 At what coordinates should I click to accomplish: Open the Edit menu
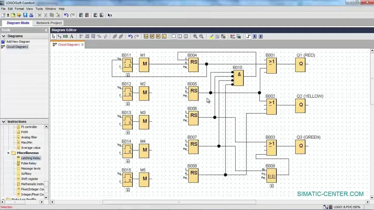[10, 9]
